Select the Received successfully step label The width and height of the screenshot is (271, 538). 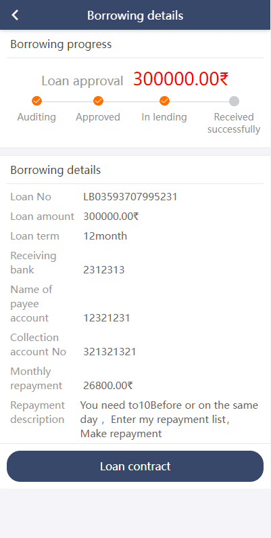point(234,123)
